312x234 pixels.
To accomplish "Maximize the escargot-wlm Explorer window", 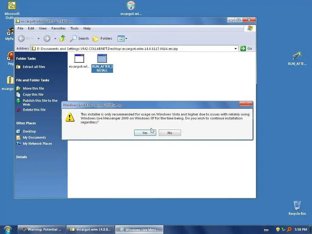I will pos(238,20).
